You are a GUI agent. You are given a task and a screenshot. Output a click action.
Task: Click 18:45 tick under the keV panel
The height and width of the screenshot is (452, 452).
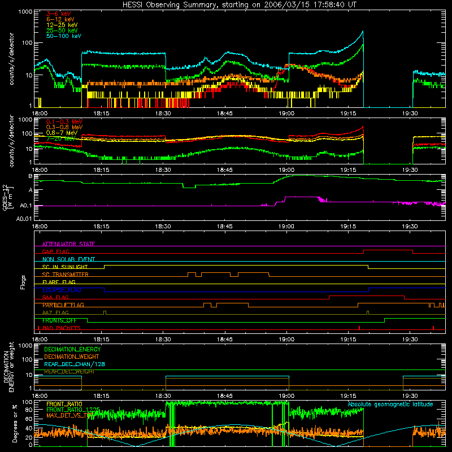coord(225,114)
